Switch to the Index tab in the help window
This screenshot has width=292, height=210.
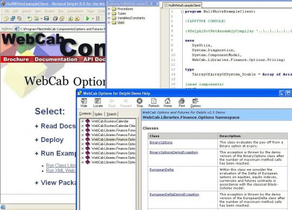98,114
